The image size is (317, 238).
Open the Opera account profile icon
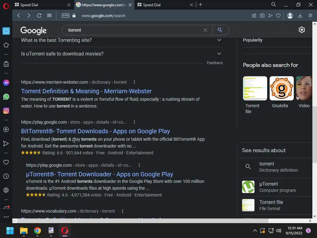click(x=290, y=15)
